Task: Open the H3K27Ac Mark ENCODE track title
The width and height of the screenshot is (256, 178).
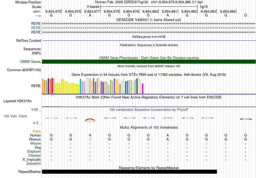Action: coord(148,97)
